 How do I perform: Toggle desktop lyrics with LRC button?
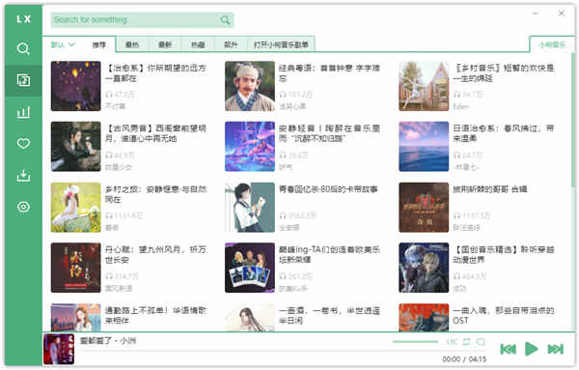pyautogui.click(x=453, y=342)
